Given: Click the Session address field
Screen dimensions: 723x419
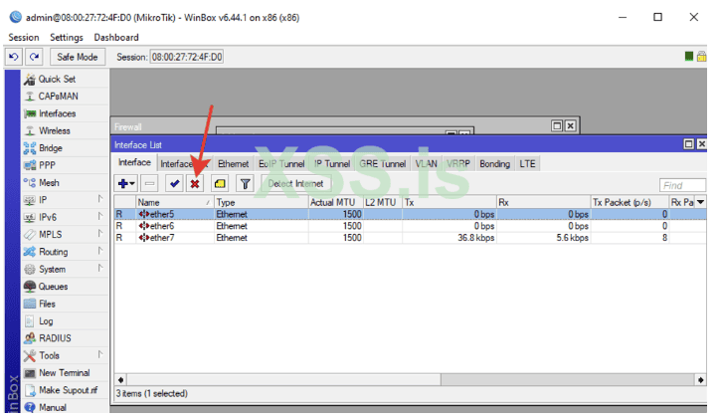Looking at the screenshot, I should coord(187,57).
